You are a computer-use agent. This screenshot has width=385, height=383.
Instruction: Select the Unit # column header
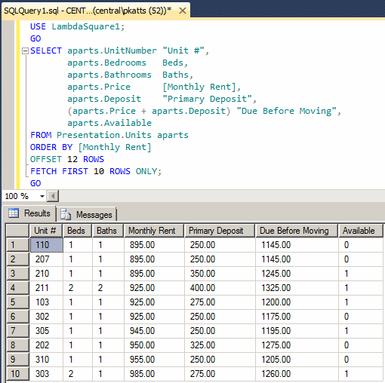46,231
